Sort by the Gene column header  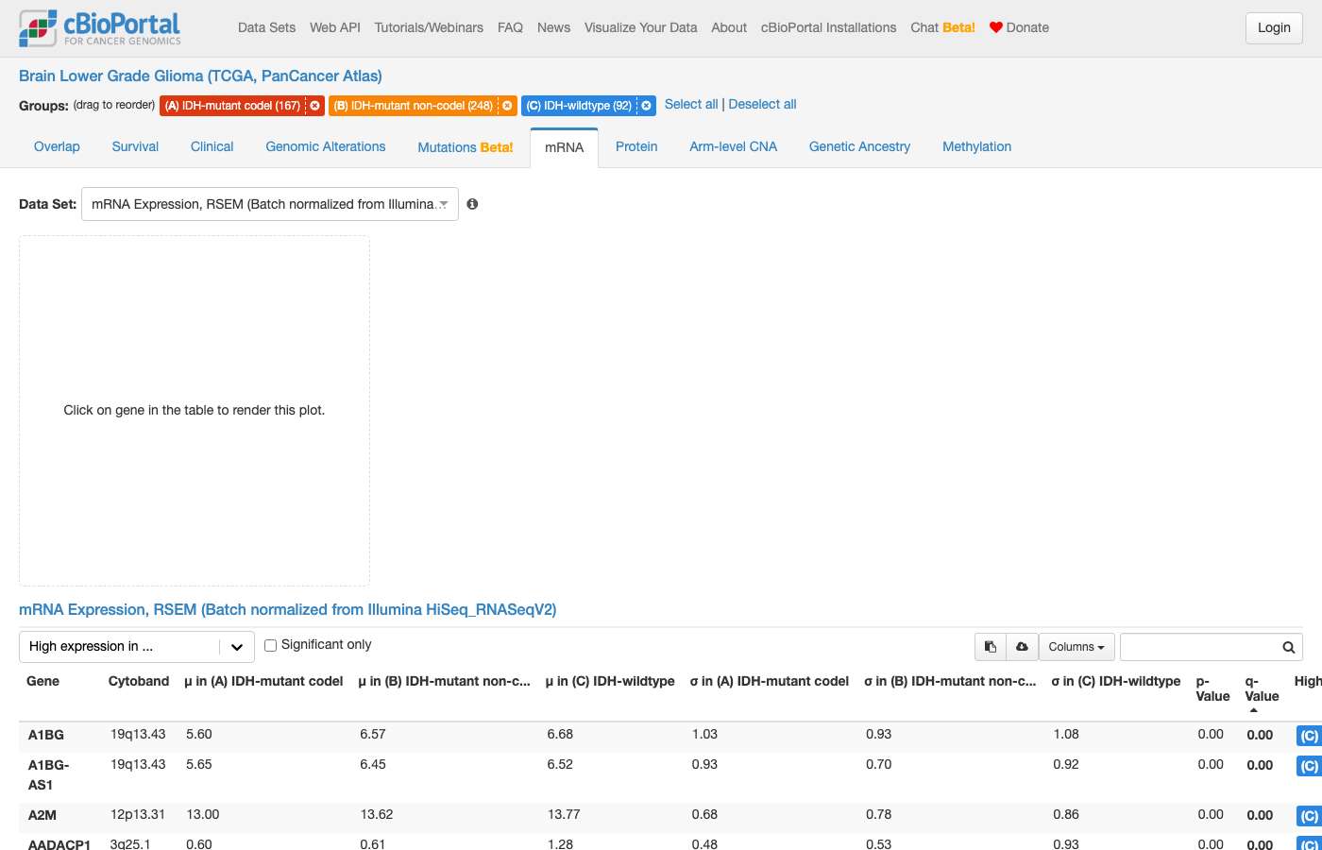click(42, 681)
